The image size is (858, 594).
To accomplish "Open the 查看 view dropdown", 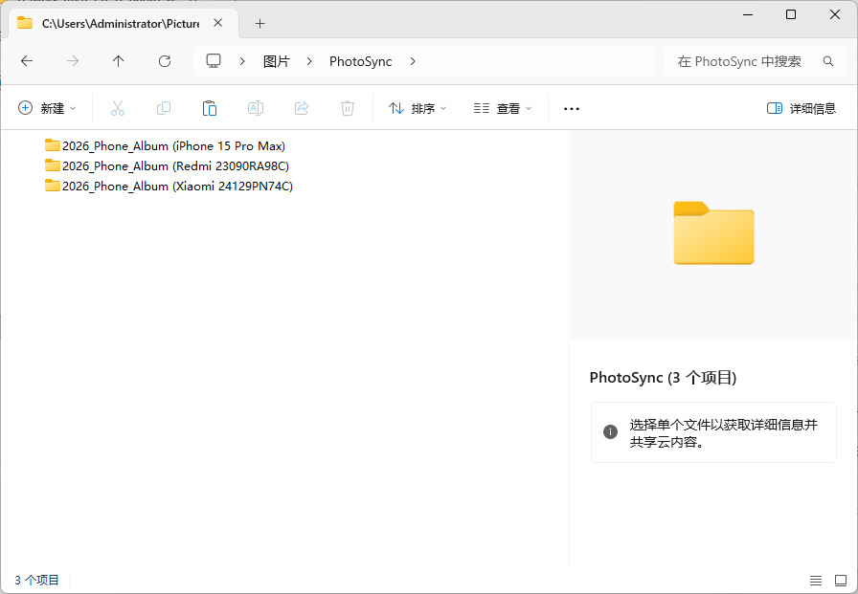I will click(x=503, y=108).
